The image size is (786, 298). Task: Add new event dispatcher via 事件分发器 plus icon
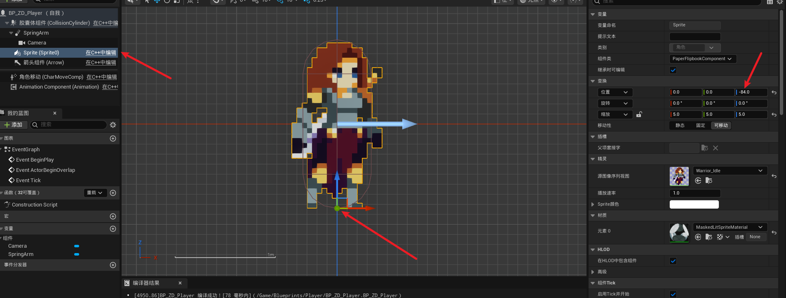[113, 265]
